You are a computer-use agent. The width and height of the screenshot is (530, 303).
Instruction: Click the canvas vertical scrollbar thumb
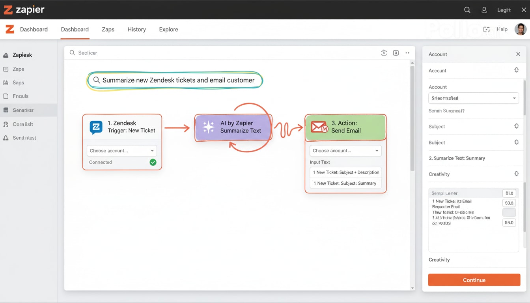(412, 118)
